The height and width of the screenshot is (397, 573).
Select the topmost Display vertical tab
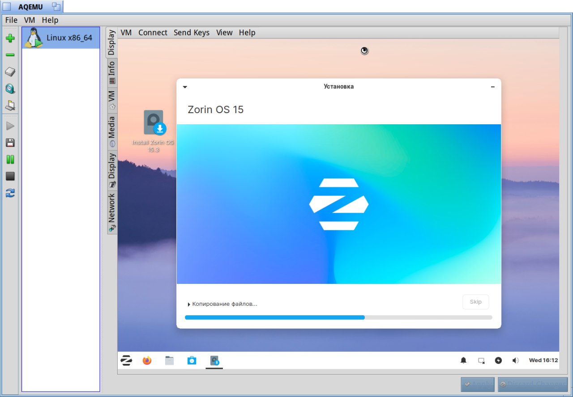[x=111, y=42]
